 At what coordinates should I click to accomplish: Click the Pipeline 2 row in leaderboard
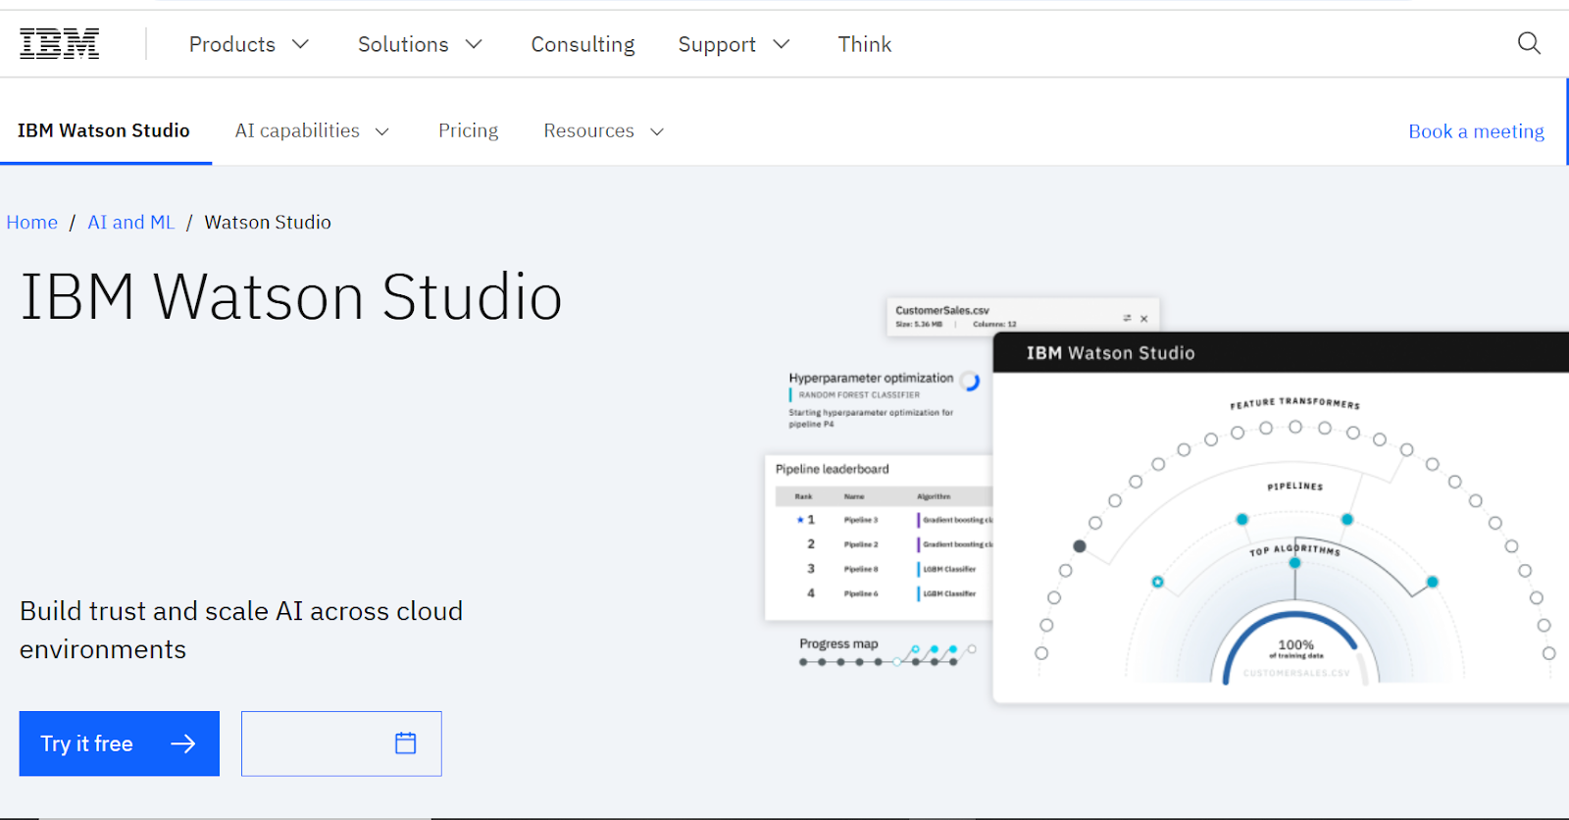click(x=884, y=544)
